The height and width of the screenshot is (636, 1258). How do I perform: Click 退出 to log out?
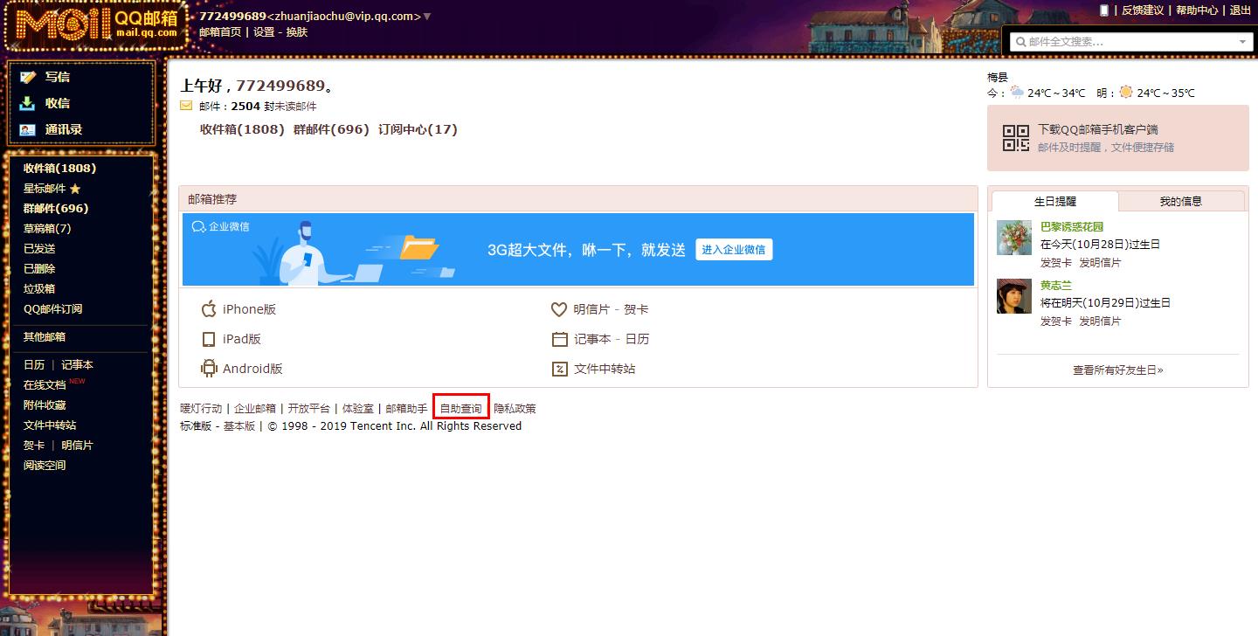tap(1241, 10)
